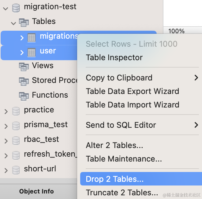
Task: Select the refresh_token database in tree
Action: 49,154
